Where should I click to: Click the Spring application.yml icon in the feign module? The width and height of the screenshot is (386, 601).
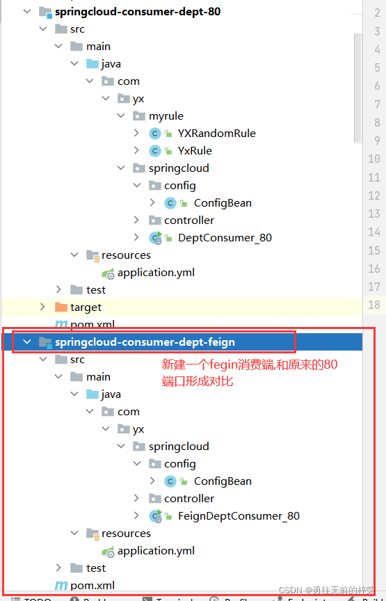(108, 552)
